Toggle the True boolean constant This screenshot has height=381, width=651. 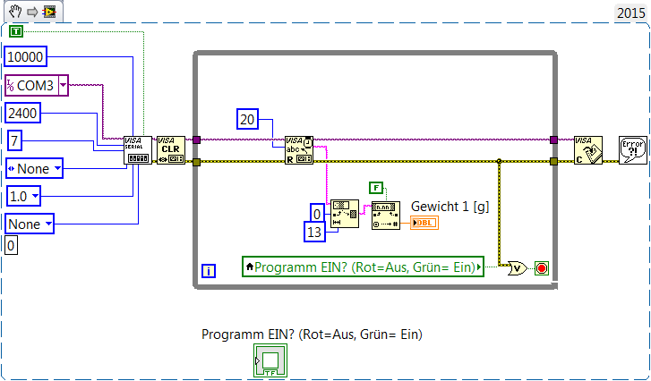click(16, 31)
